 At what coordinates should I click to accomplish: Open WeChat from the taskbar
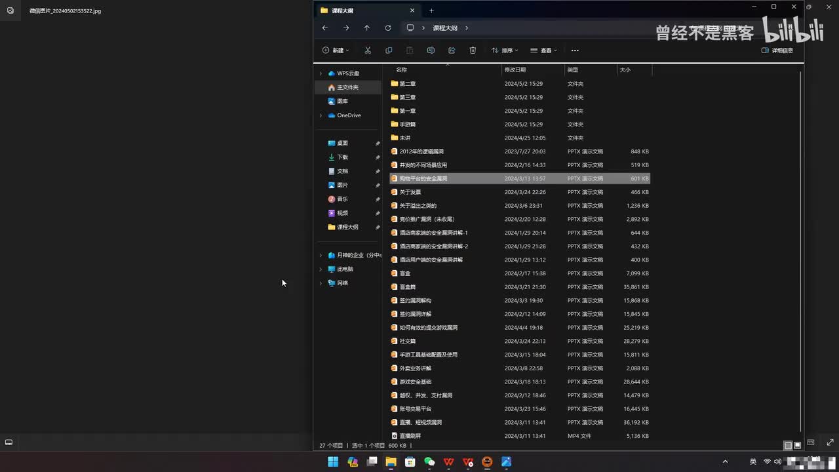(x=429, y=462)
